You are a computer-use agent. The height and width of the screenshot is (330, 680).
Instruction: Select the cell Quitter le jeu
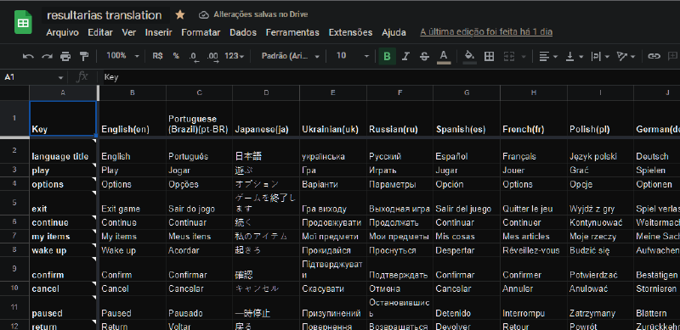click(534, 203)
